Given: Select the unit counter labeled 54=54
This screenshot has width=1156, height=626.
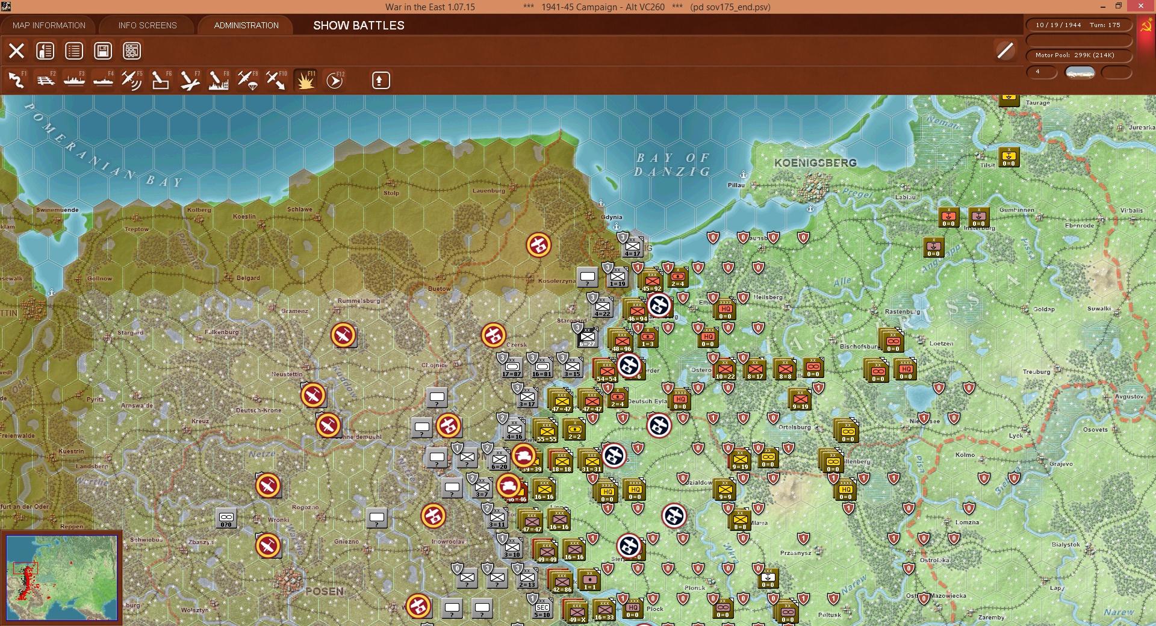Looking at the screenshot, I should pyautogui.click(x=607, y=371).
